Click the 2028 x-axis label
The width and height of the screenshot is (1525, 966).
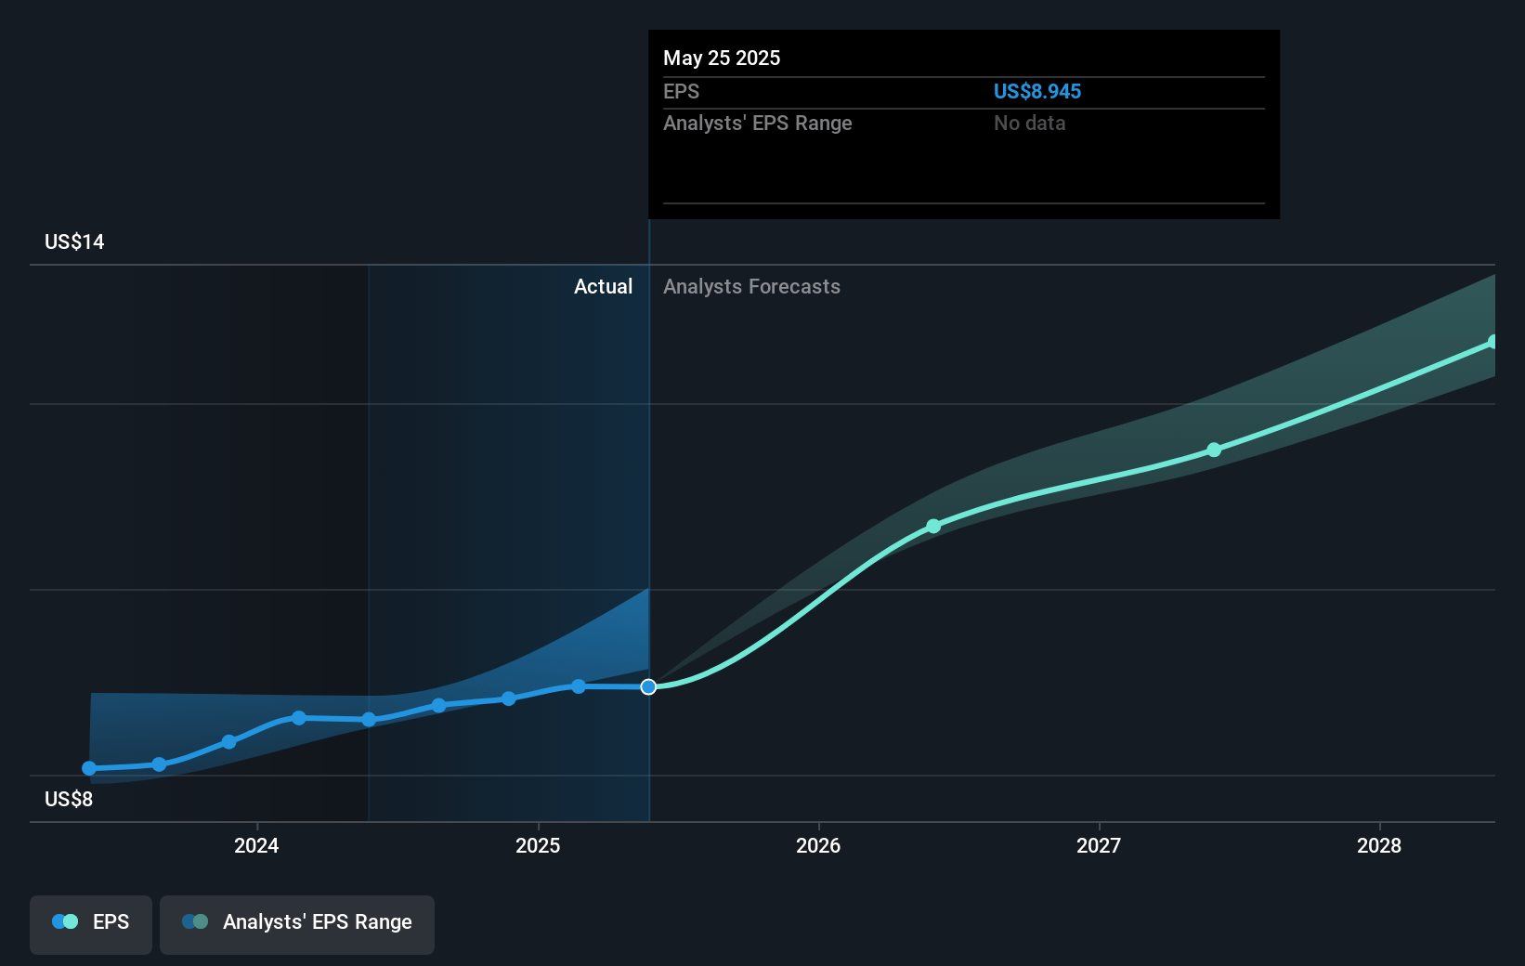[x=1379, y=845]
